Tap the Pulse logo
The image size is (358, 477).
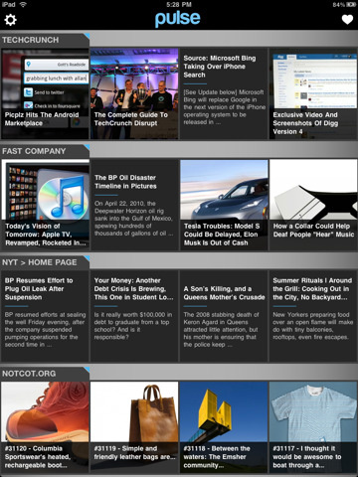[x=178, y=19]
